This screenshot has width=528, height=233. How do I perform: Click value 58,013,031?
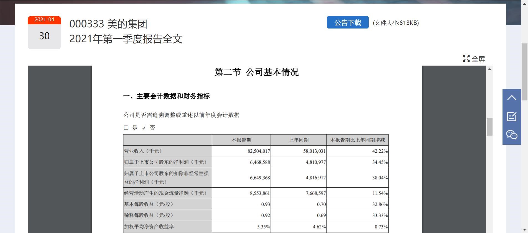[x=315, y=151]
